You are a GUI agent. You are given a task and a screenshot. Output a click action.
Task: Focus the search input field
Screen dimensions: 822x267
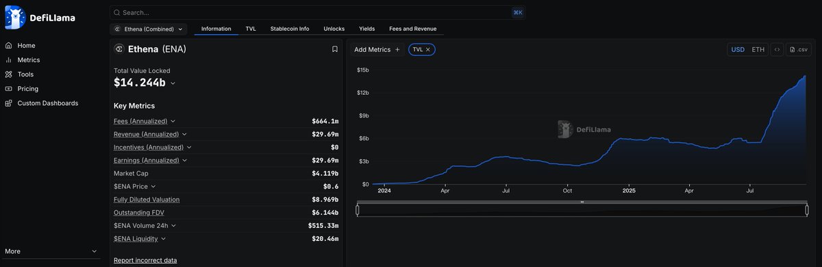[318, 12]
